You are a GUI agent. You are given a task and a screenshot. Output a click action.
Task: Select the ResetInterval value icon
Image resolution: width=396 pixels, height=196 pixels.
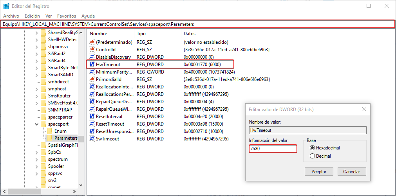click(x=92, y=117)
